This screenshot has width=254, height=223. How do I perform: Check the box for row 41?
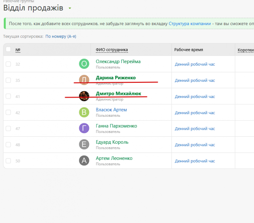[x=8, y=96]
